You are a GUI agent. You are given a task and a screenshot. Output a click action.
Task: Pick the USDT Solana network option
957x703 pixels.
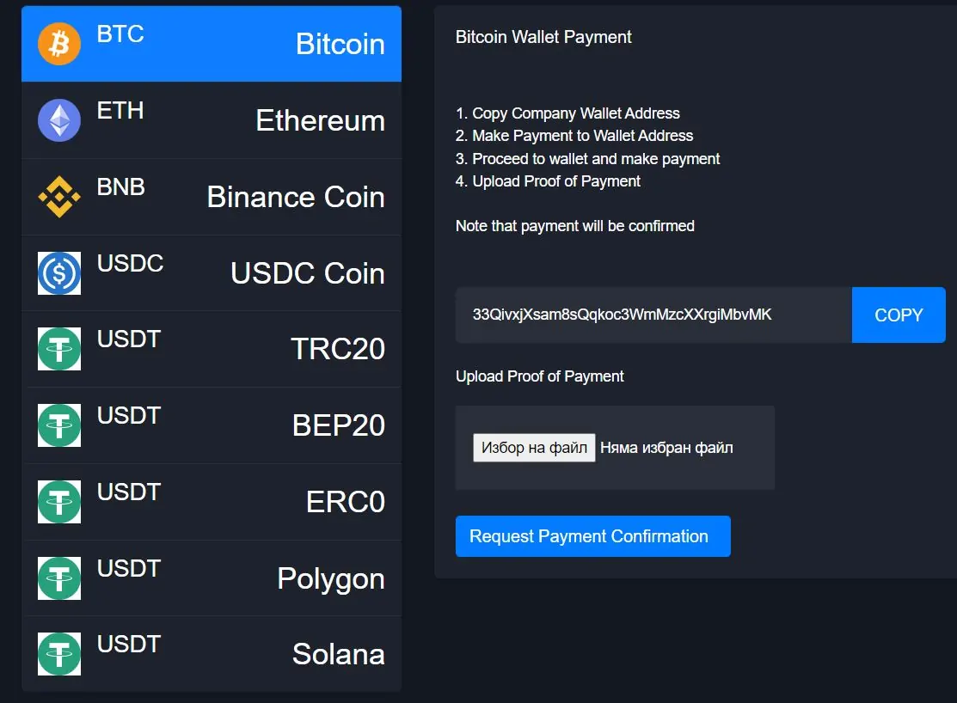[212, 654]
